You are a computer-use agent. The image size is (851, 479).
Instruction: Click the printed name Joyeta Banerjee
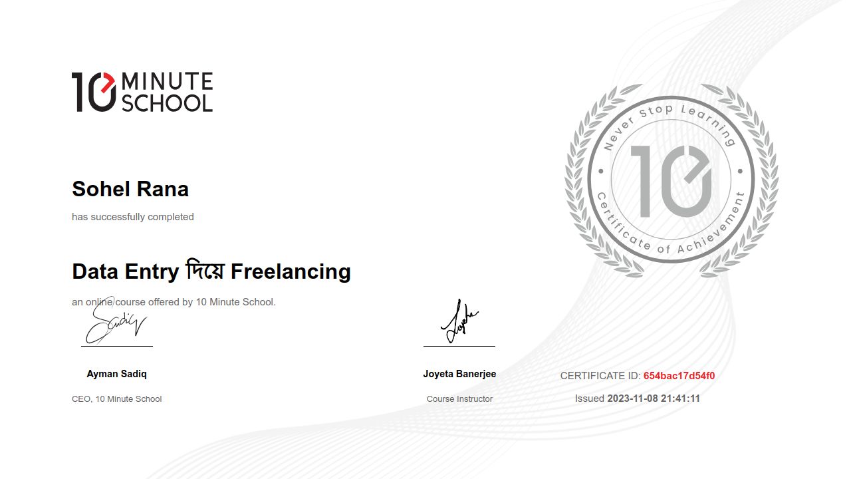[x=459, y=374]
